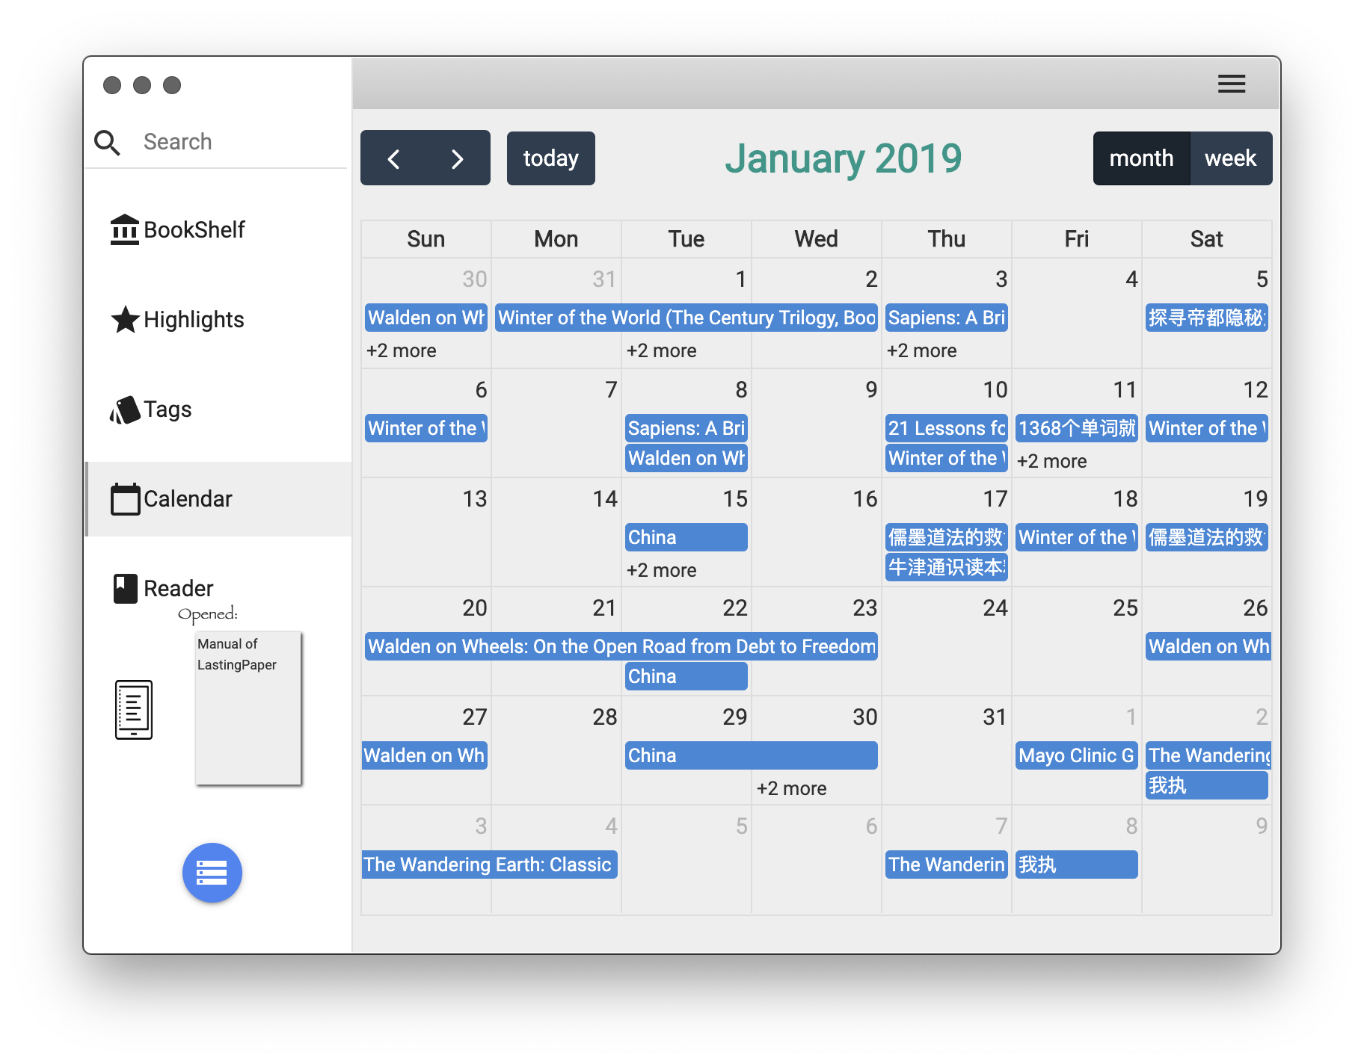Screen dimensions: 1364x1064
Task: Click the blue round list button
Action: [212, 873]
